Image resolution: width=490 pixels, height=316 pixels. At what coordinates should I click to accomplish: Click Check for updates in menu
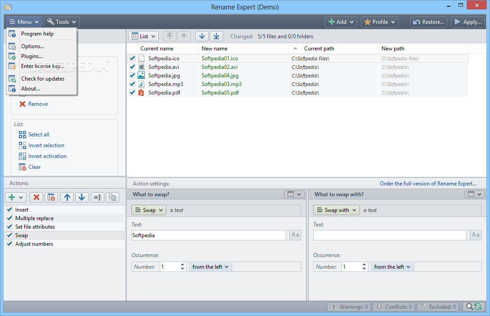tap(41, 79)
